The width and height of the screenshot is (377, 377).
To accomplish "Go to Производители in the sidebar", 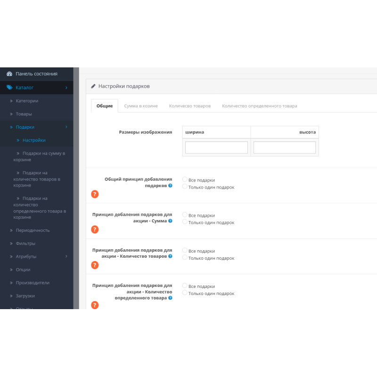I will click(33, 283).
